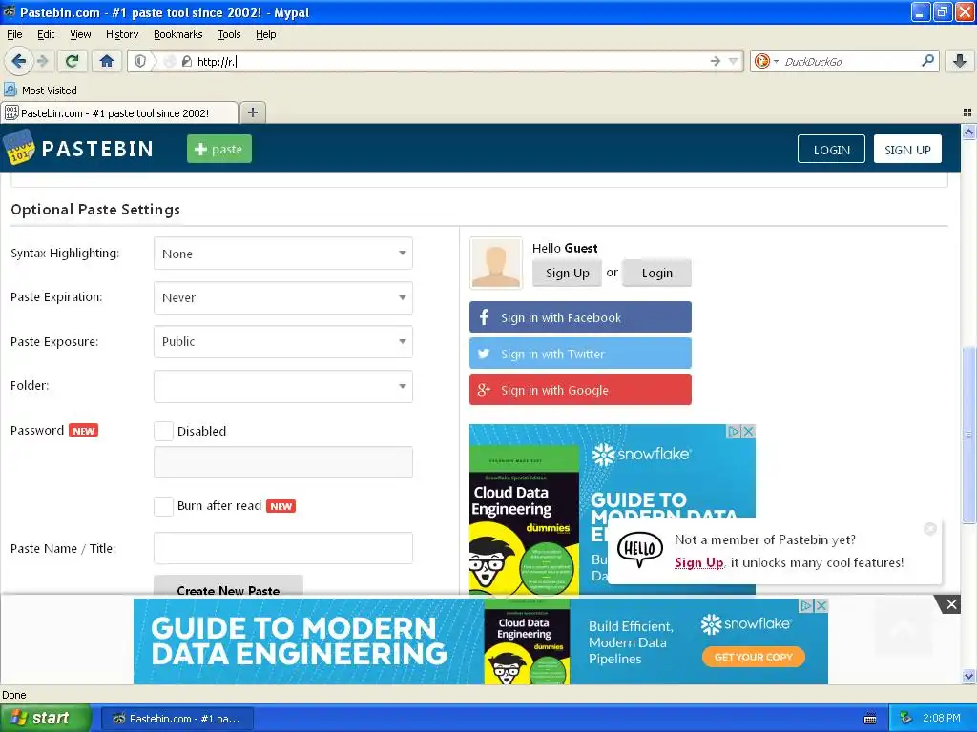
Task: Expand the Folder dropdown
Action: (x=282, y=386)
